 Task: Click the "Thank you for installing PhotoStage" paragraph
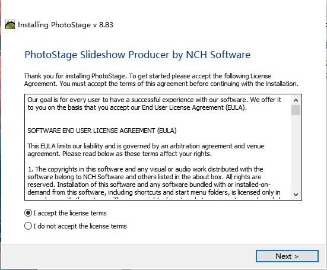[x=161, y=80]
